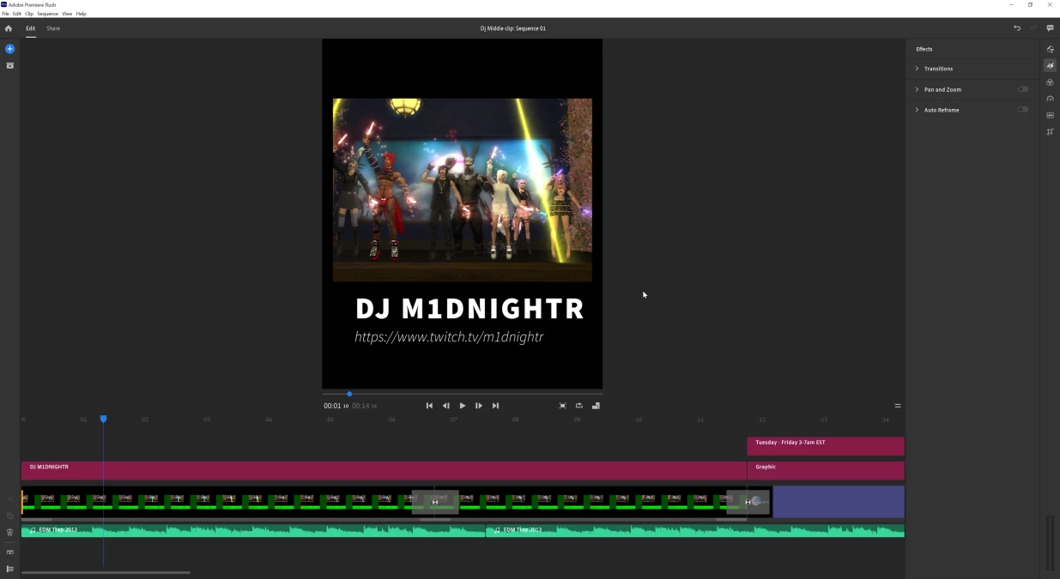Image resolution: width=1060 pixels, height=579 pixels.
Task: Jump to next edit point
Action: tap(495, 406)
